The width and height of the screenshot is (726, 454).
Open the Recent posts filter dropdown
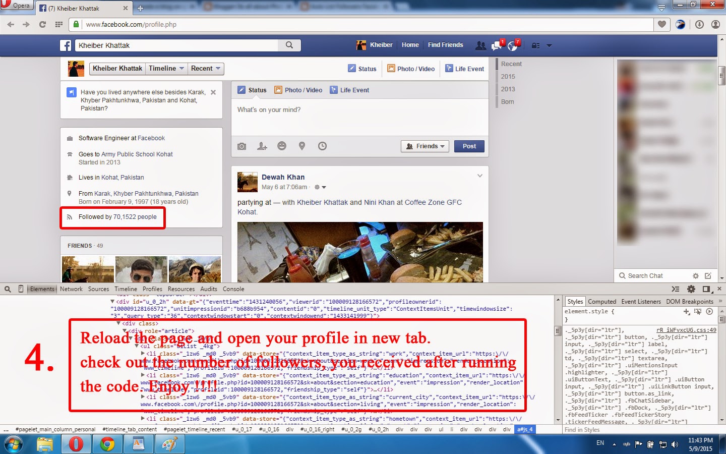(x=205, y=68)
